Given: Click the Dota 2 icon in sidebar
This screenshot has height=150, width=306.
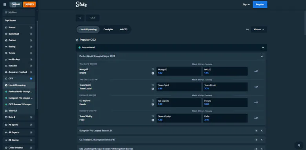Looking at the screenshot, I should tap(6, 117).
